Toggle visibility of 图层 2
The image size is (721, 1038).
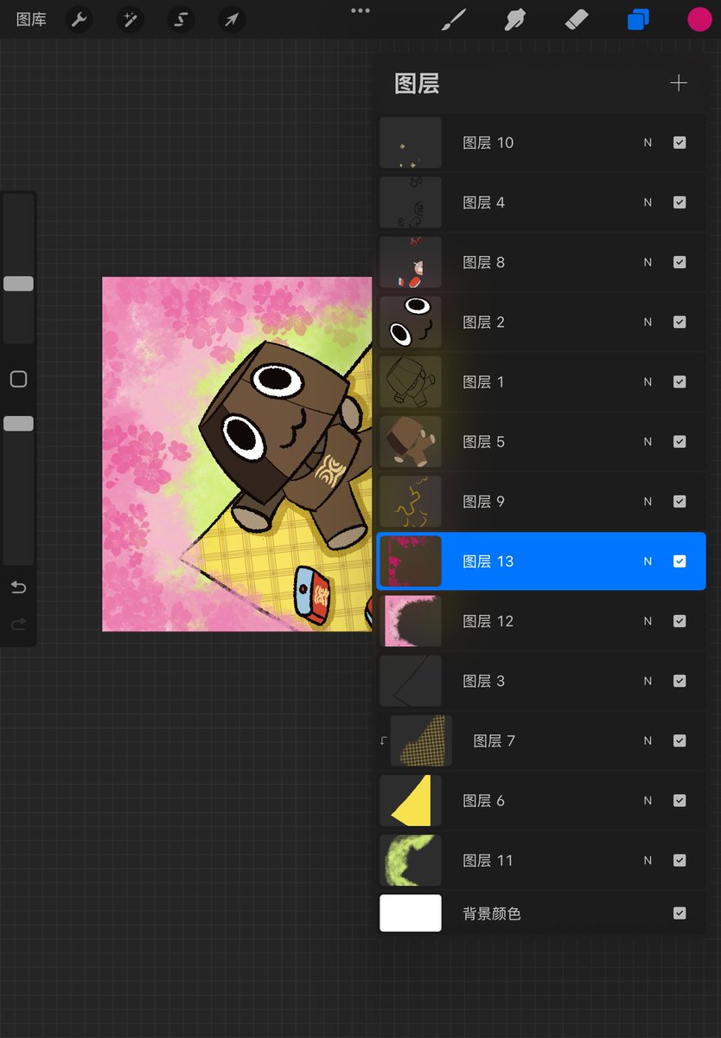pos(680,322)
